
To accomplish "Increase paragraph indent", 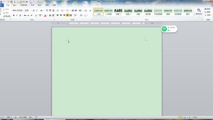I will click(x=76, y=10).
